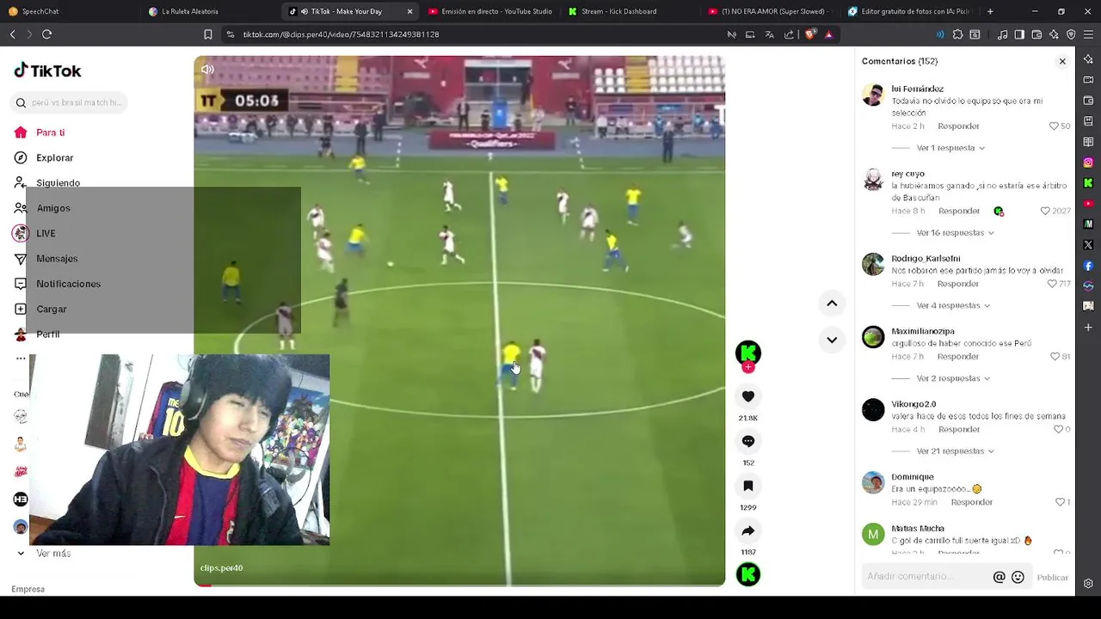This screenshot has height=619, width=1101.
Task: Open a new browser tab
Action: point(990,11)
